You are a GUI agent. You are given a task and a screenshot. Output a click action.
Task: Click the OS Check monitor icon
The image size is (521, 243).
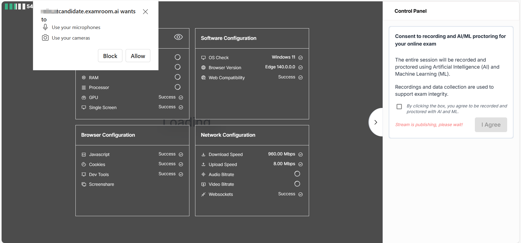point(203,58)
